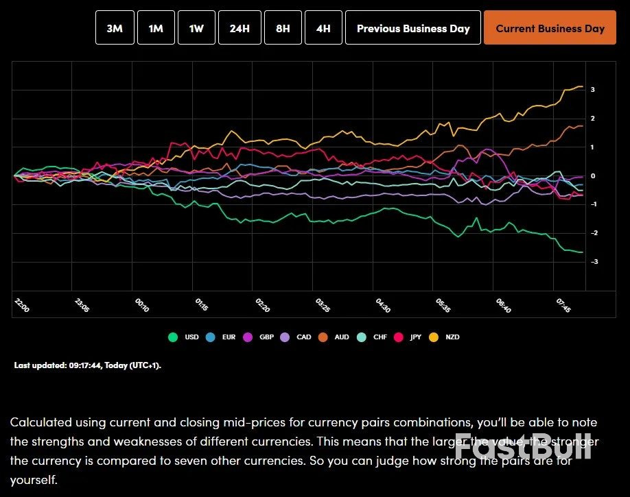Switch to the 4H timeframe
The image size is (630, 497).
point(323,27)
